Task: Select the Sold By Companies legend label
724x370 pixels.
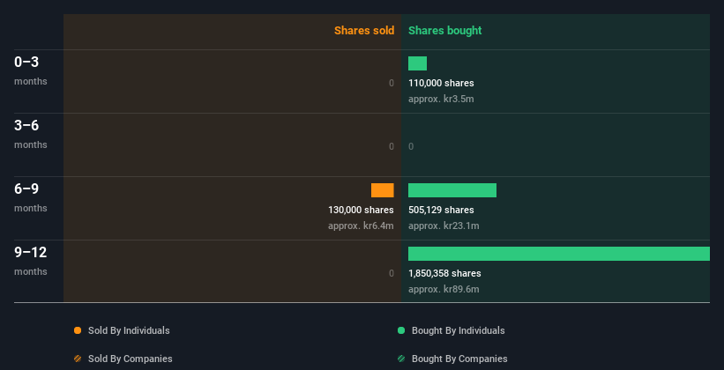Action: pos(131,359)
